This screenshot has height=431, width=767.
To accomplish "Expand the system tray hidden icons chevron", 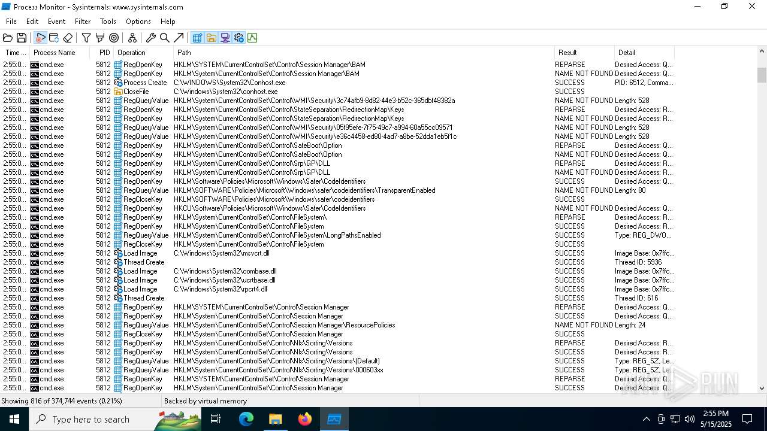I will [x=646, y=419].
